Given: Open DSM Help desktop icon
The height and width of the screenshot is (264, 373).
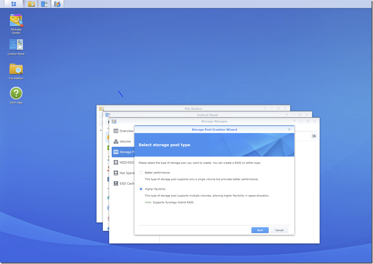Looking at the screenshot, I should [x=16, y=95].
